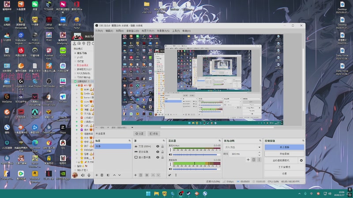Screen dimensions: 353x198
Task: Open the ToDesk desktop shortcut
Action: [63, 98]
